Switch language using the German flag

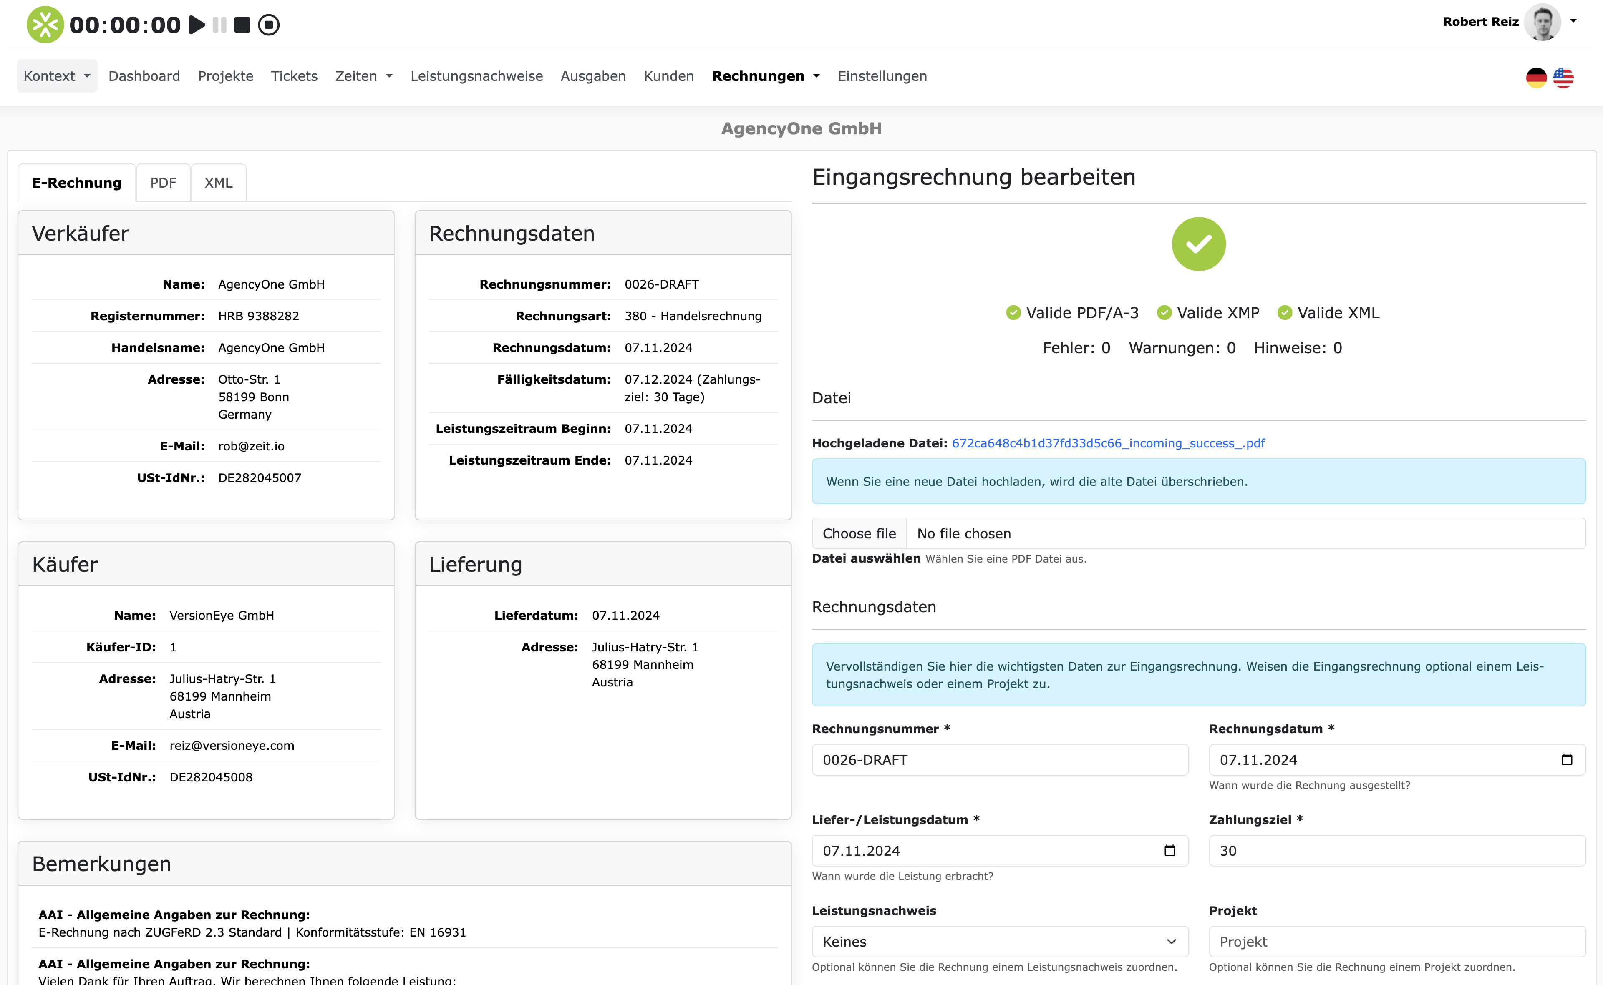coord(1536,77)
